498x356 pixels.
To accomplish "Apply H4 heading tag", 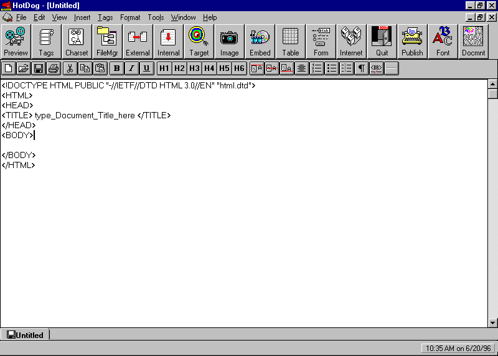I will pyautogui.click(x=209, y=68).
